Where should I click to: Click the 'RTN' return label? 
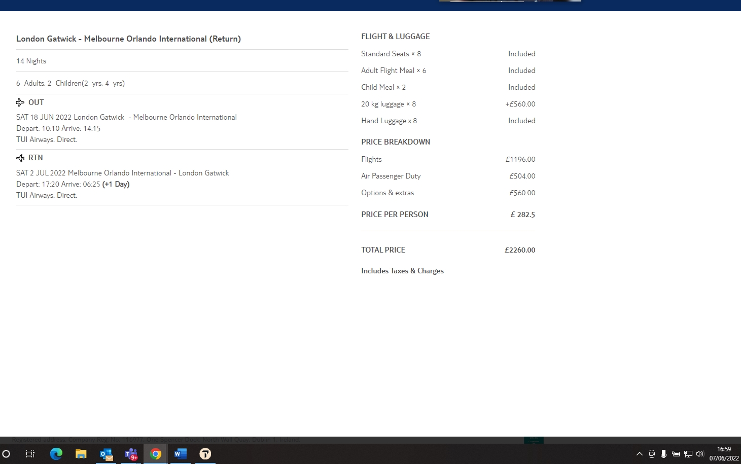coord(36,158)
